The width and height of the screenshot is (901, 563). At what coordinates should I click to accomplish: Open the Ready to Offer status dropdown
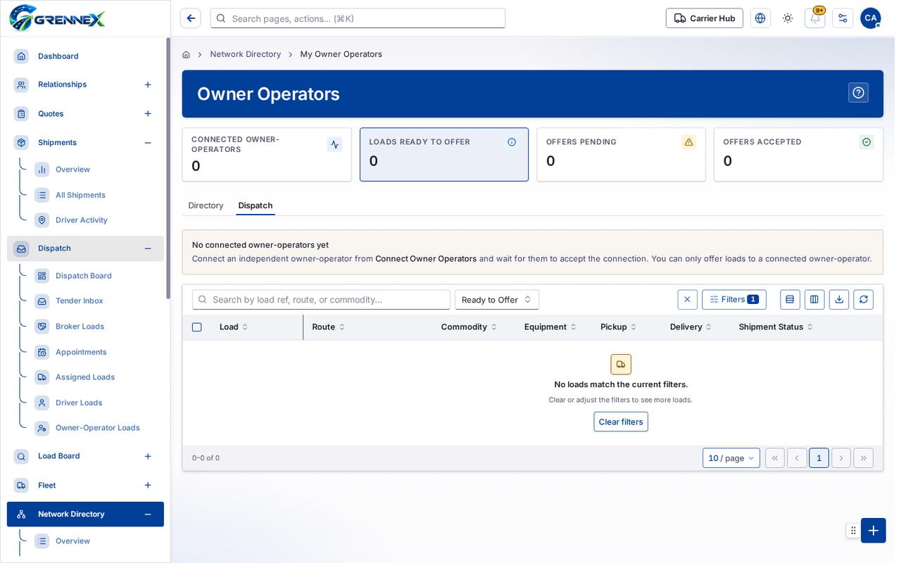click(x=497, y=300)
